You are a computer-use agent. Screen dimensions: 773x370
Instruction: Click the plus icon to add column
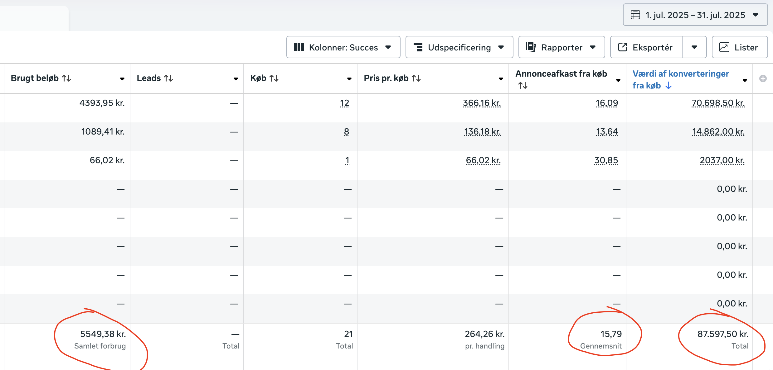pyautogui.click(x=763, y=78)
